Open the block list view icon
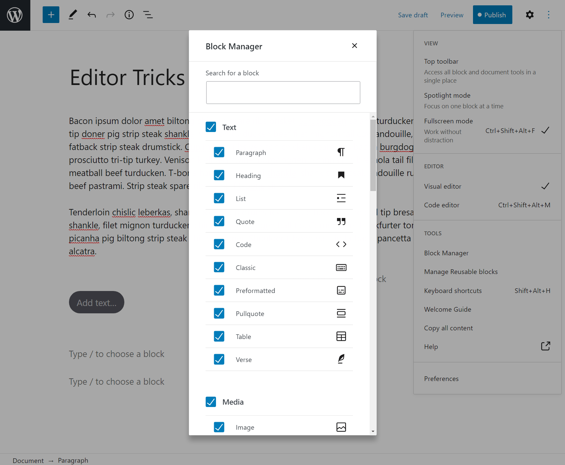Viewport: 565px width, 465px height. 148,15
